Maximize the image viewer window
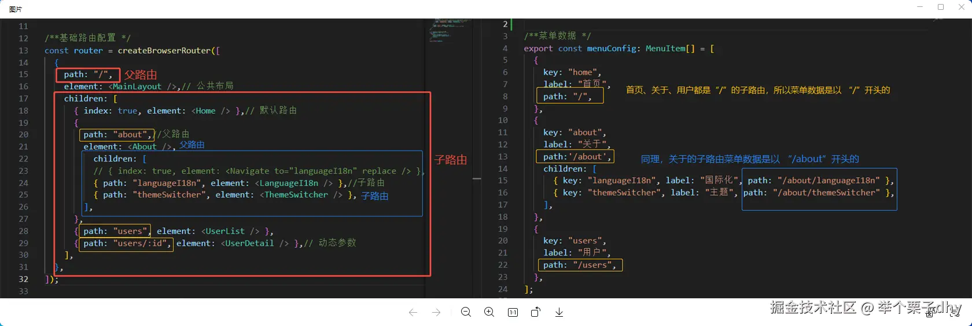 (x=941, y=7)
